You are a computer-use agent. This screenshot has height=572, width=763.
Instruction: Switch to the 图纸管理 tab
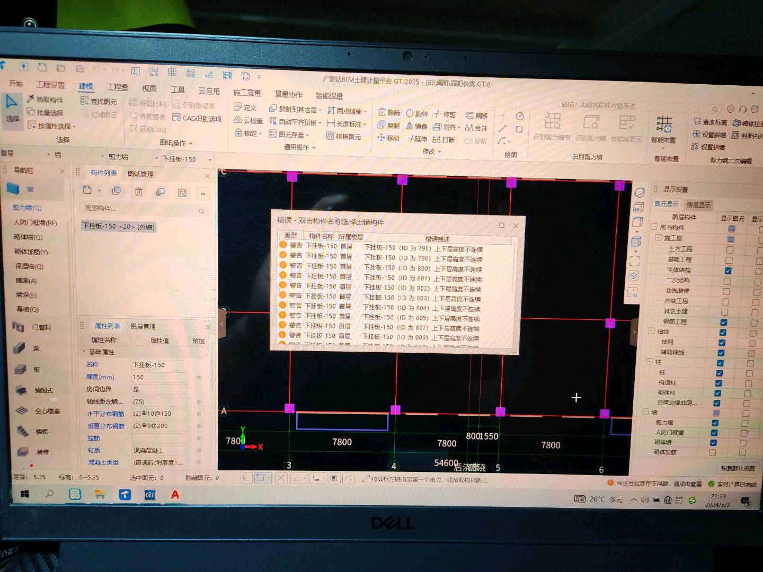[x=140, y=174]
